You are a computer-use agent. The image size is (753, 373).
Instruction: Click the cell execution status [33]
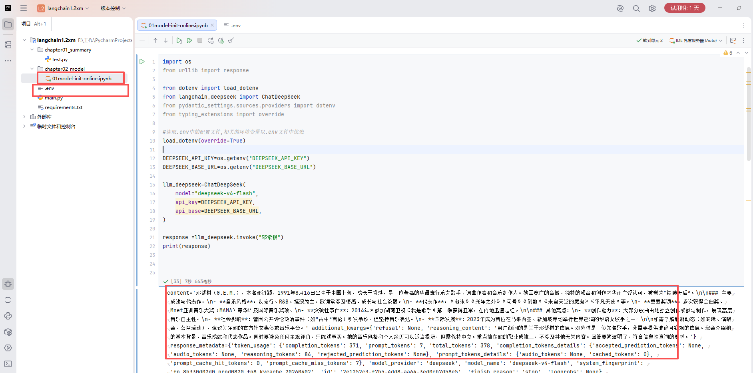pos(176,281)
